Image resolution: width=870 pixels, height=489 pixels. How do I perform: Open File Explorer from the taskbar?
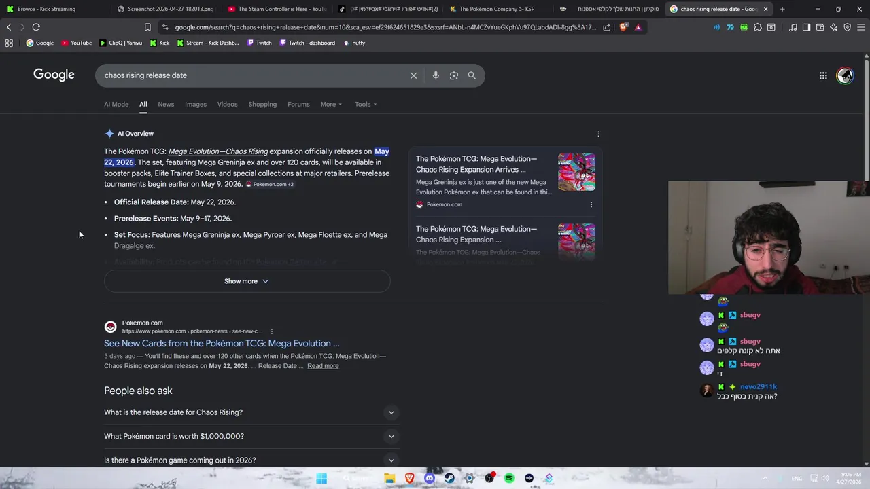(x=389, y=478)
